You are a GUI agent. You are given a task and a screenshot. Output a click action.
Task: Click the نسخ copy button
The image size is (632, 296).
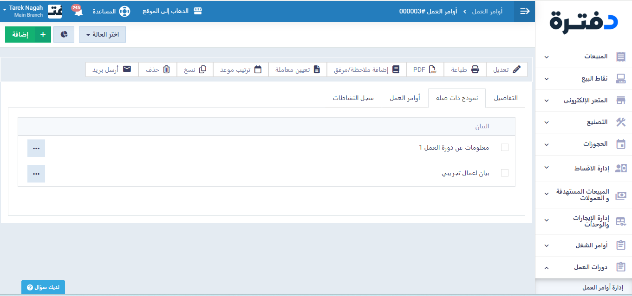[195, 69]
